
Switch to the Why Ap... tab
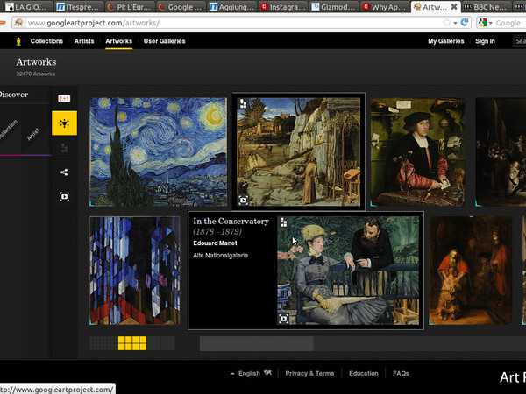(386, 7)
